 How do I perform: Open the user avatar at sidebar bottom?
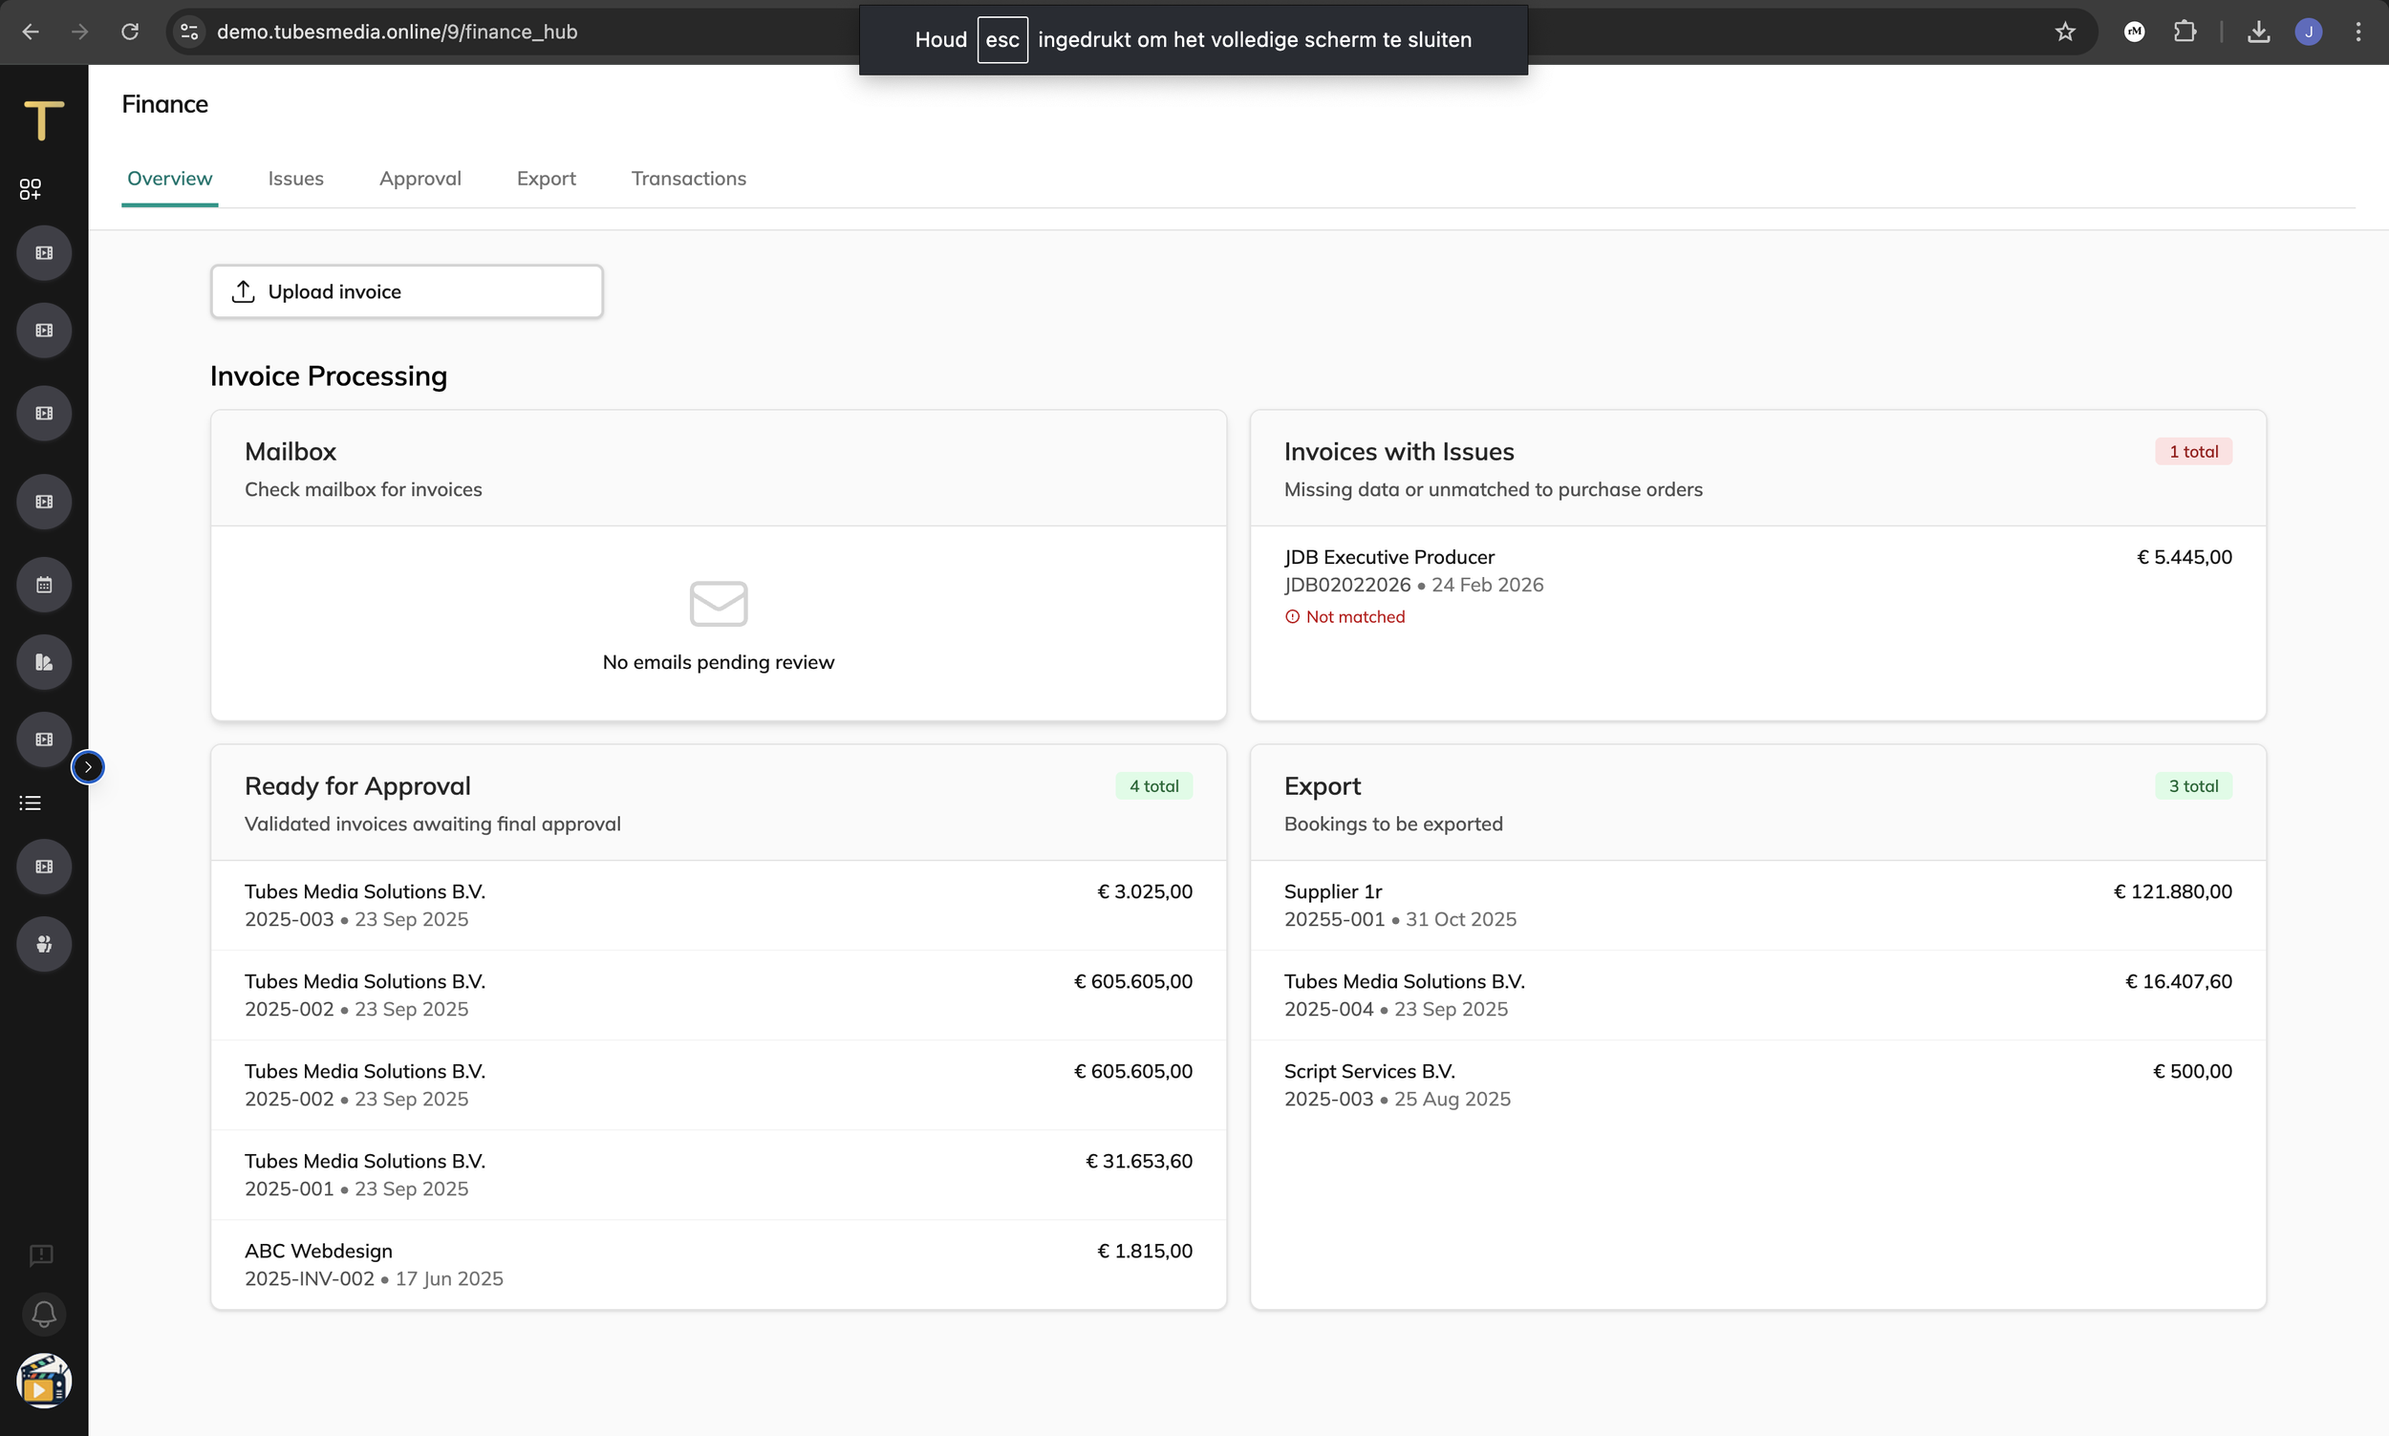pyautogui.click(x=44, y=1380)
